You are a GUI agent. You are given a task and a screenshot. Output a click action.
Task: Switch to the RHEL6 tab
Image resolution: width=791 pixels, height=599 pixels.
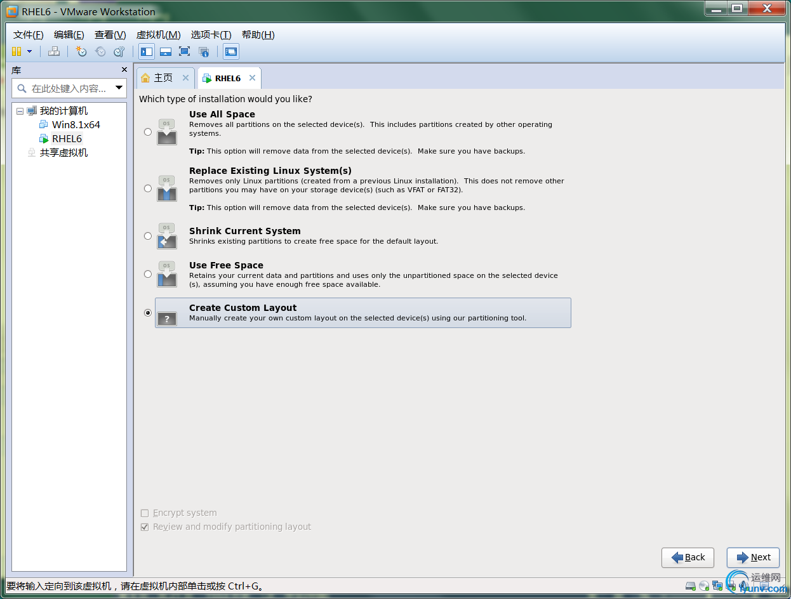click(229, 78)
